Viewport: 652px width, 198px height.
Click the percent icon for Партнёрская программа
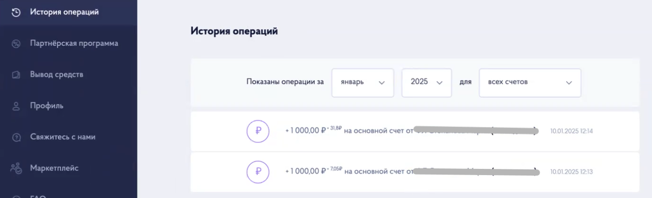[x=16, y=44]
